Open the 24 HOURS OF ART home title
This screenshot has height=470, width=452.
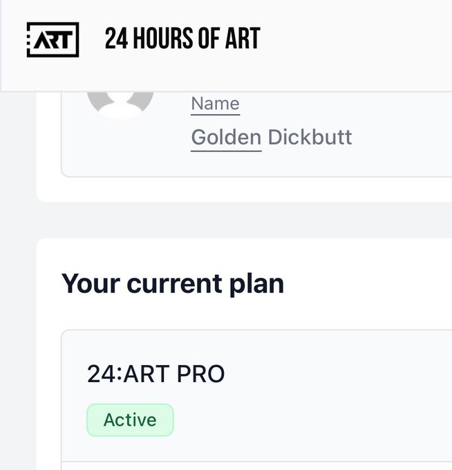[x=182, y=40]
